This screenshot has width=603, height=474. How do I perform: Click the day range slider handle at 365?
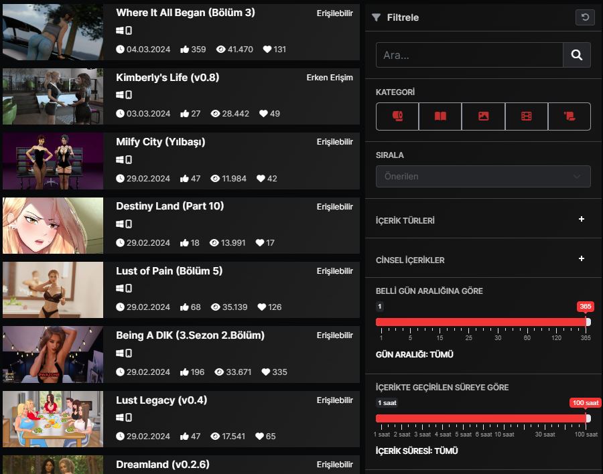pyautogui.click(x=588, y=322)
